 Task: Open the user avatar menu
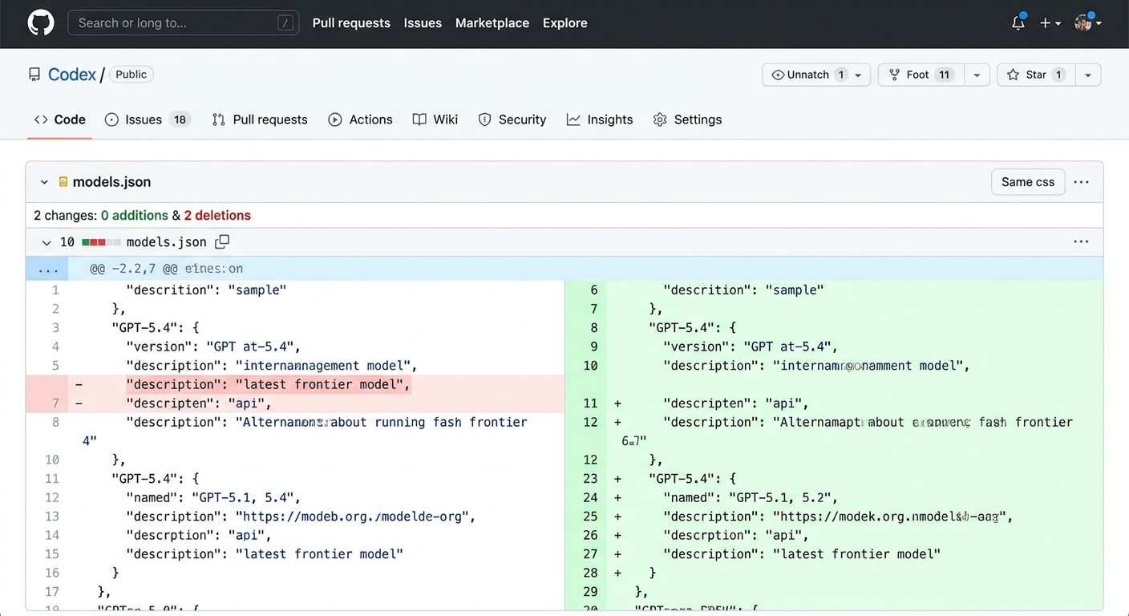tap(1088, 22)
